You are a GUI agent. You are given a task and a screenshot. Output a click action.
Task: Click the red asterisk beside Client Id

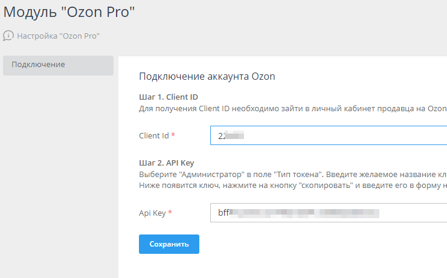click(173, 135)
